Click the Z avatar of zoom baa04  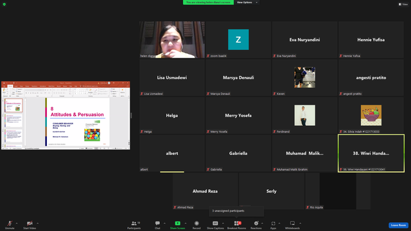coord(238,40)
